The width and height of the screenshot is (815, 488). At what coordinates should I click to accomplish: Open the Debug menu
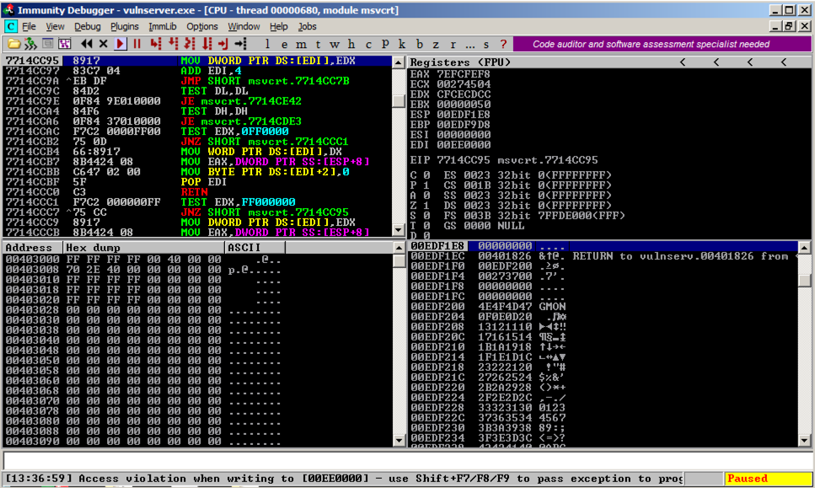(x=87, y=26)
